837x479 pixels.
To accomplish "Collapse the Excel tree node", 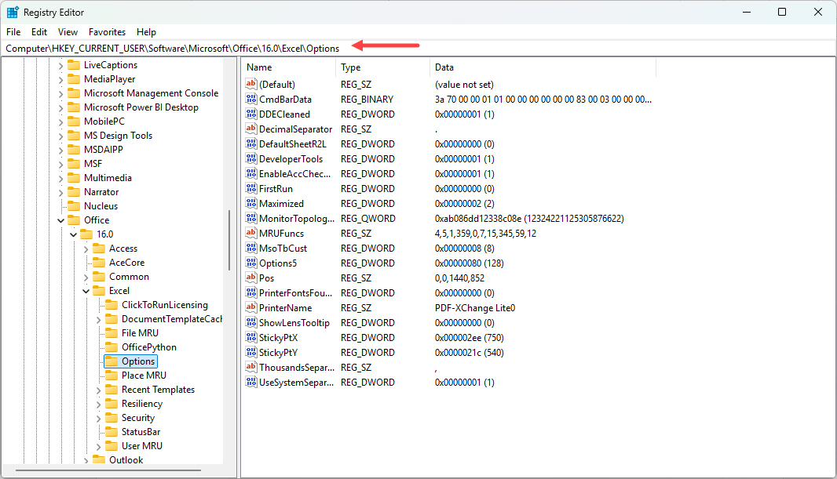I will [86, 291].
